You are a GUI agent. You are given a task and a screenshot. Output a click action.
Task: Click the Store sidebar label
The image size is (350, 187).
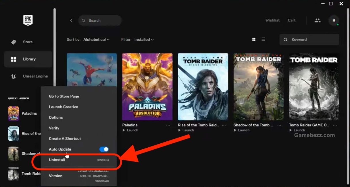[28, 42]
